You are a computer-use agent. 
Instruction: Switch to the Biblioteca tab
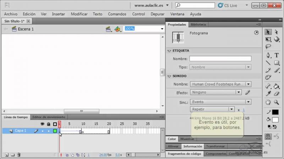pos(198,25)
